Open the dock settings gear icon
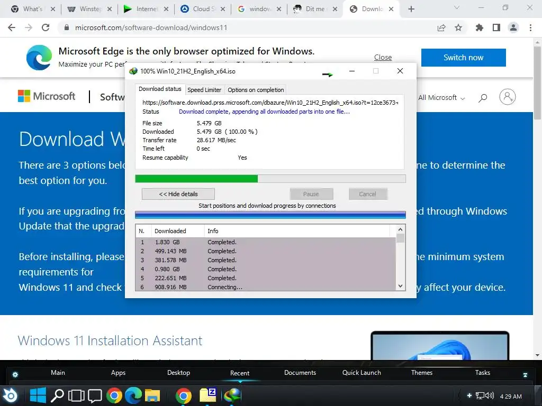Viewport: 542px width, 406px height. pos(15,374)
